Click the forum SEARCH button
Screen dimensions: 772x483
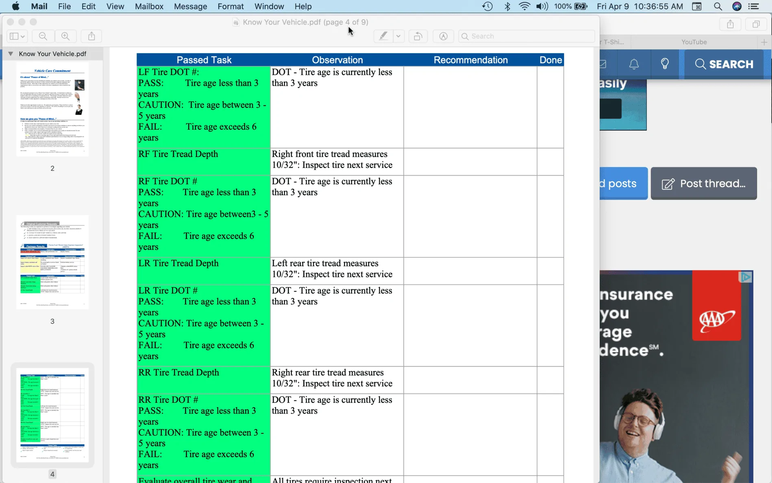724,64
